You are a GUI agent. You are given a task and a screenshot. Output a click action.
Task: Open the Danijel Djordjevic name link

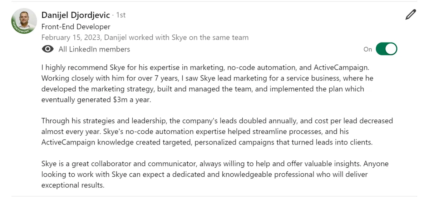(76, 15)
